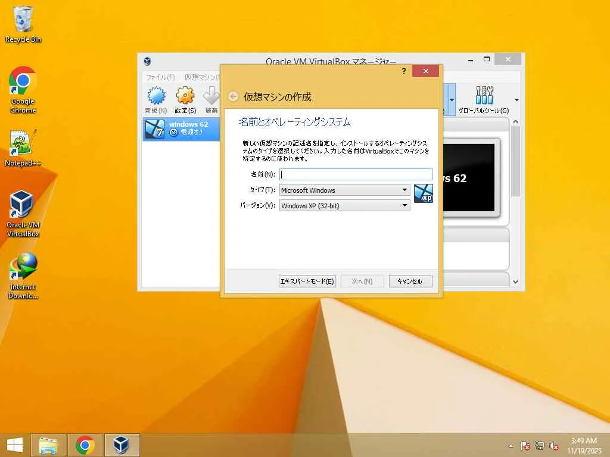This screenshot has height=457, width=610.
Task: Show hidden system tray icons
Action: (x=511, y=446)
